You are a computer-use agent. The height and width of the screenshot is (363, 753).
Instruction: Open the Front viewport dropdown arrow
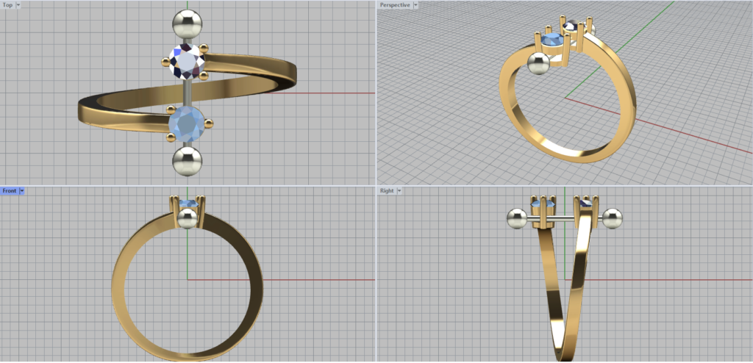[x=22, y=191]
